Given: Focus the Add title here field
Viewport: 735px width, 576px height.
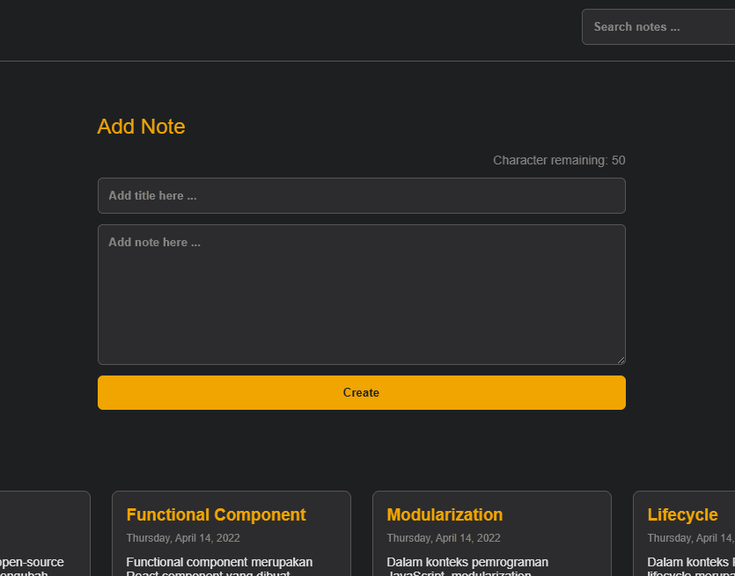Looking at the screenshot, I should 362,196.
